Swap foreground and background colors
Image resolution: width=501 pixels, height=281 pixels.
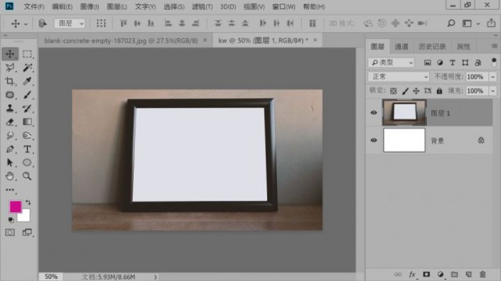28,202
